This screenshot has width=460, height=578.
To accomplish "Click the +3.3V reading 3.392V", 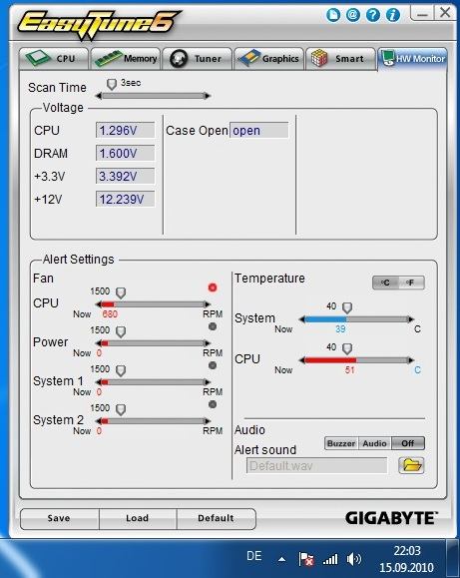I will pyautogui.click(x=126, y=177).
